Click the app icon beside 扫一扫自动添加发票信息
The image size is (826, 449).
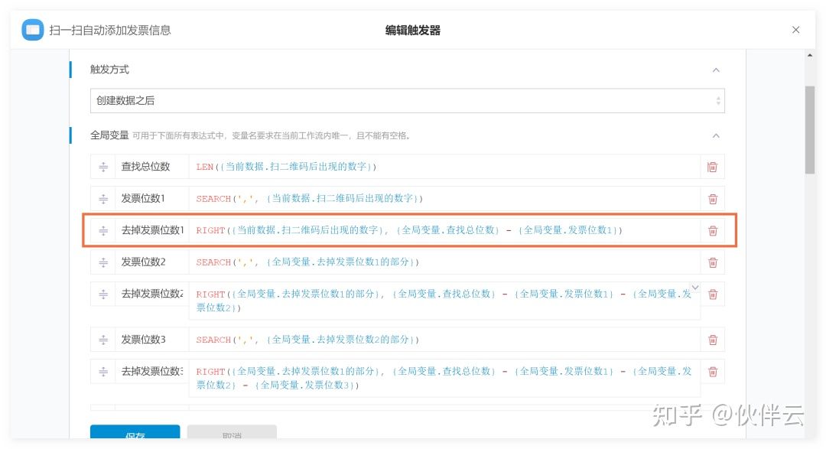[32, 30]
